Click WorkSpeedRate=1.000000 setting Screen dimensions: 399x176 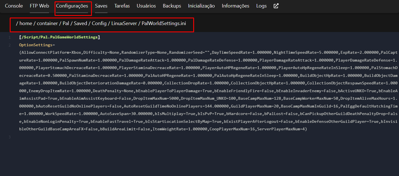pyautogui.click(x=71, y=114)
